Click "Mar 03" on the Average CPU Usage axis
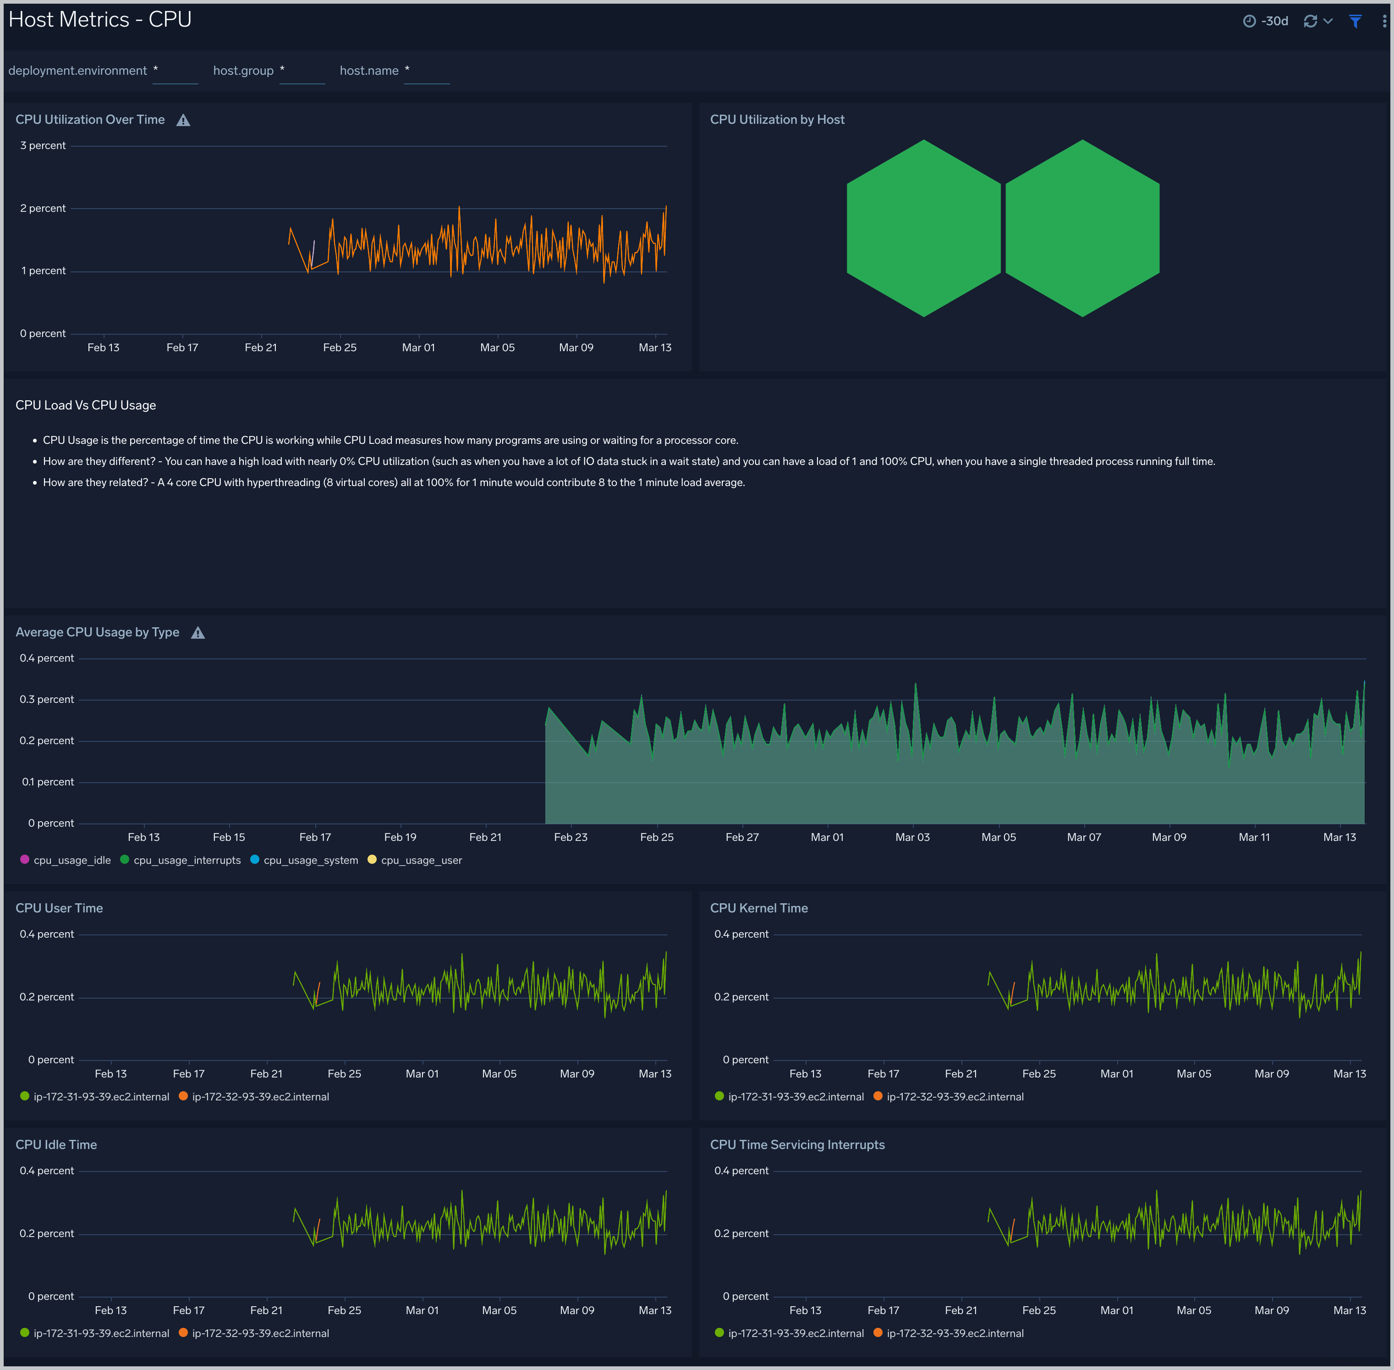This screenshot has height=1370, width=1394. (x=912, y=837)
